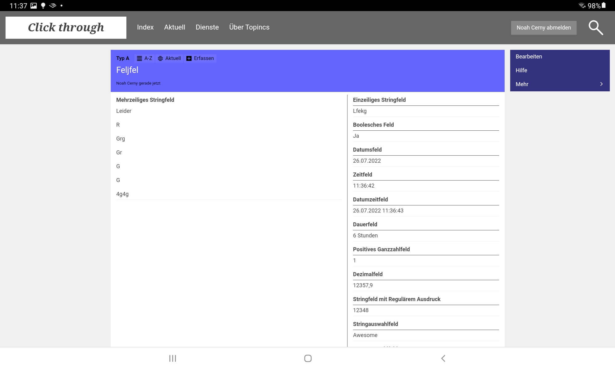Click the Aktuell filter icon

pos(160,58)
